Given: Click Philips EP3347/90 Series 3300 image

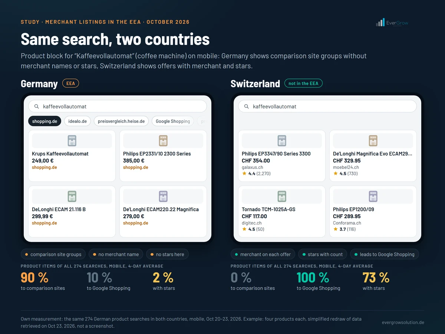Looking at the screenshot, I should pyautogui.click(x=282, y=141).
